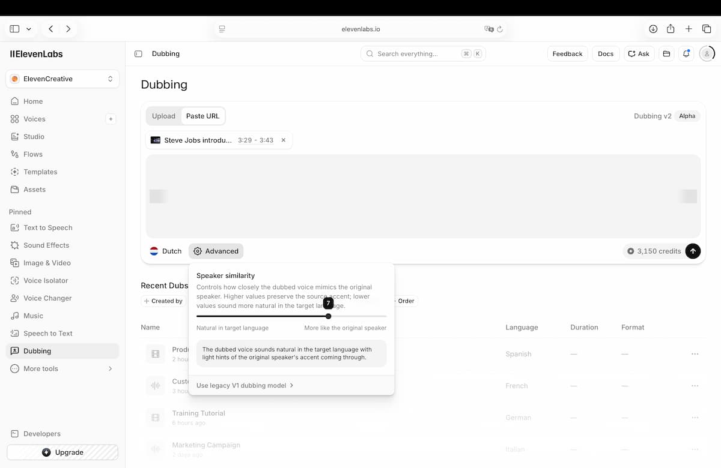This screenshot has height=468, width=721.
Task: Change the Dutch target language
Action: point(166,251)
